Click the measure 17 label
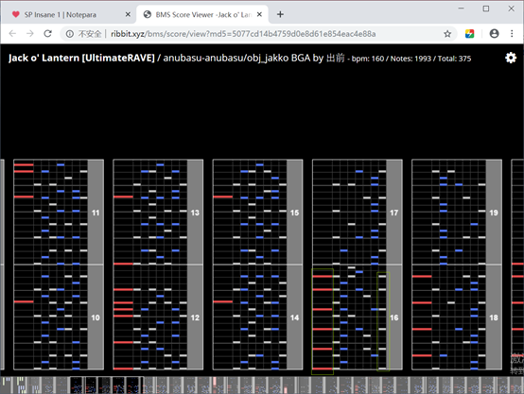The width and height of the screenshot is (524, 394). click(x=394, y=213)
